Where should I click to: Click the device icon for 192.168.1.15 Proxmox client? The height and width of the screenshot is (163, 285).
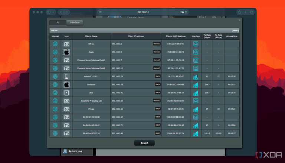(x=66, y=68)
